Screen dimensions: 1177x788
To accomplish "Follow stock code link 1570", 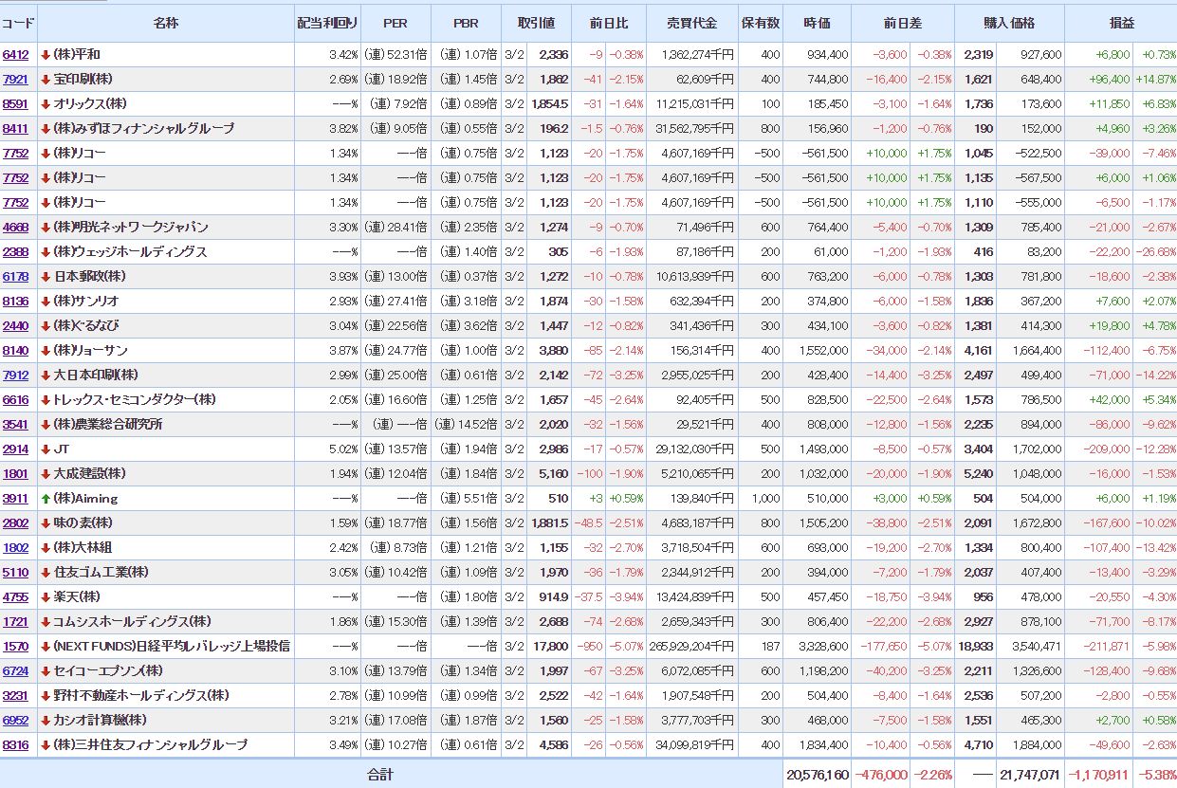I will (x=15, y=647).
